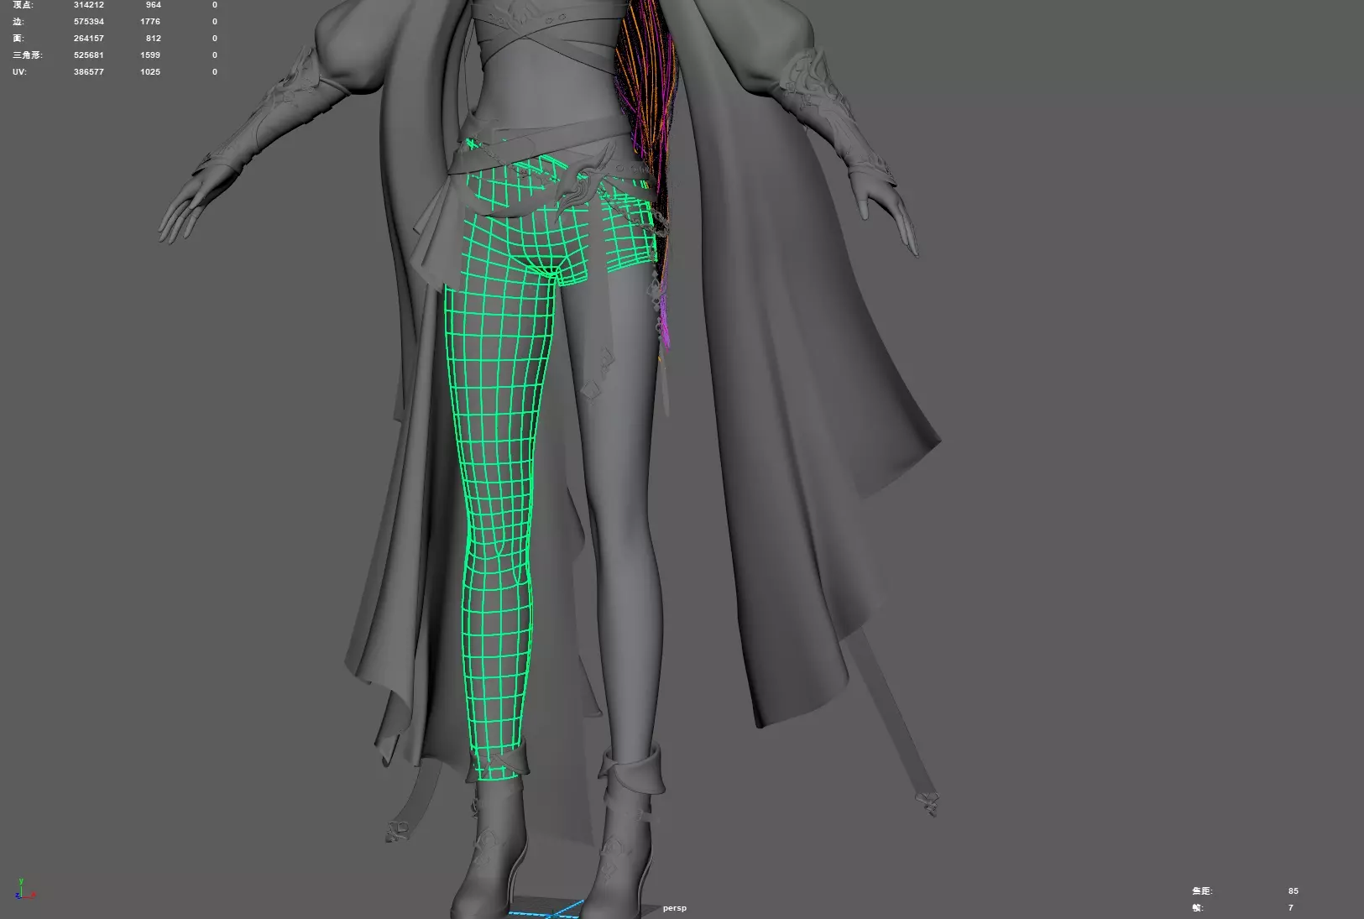
Task: Click the 焦距 focal length label
Action: 1202,891
